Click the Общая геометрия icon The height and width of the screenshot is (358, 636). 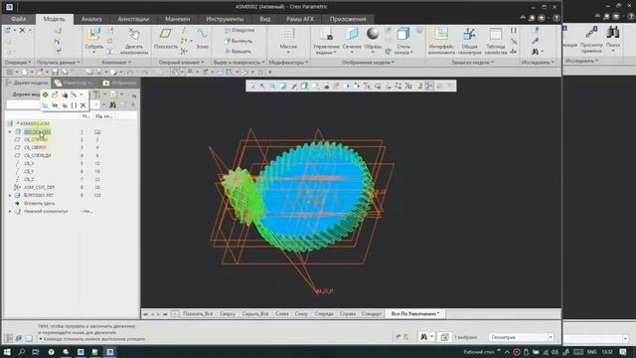(x=469, y=35)
